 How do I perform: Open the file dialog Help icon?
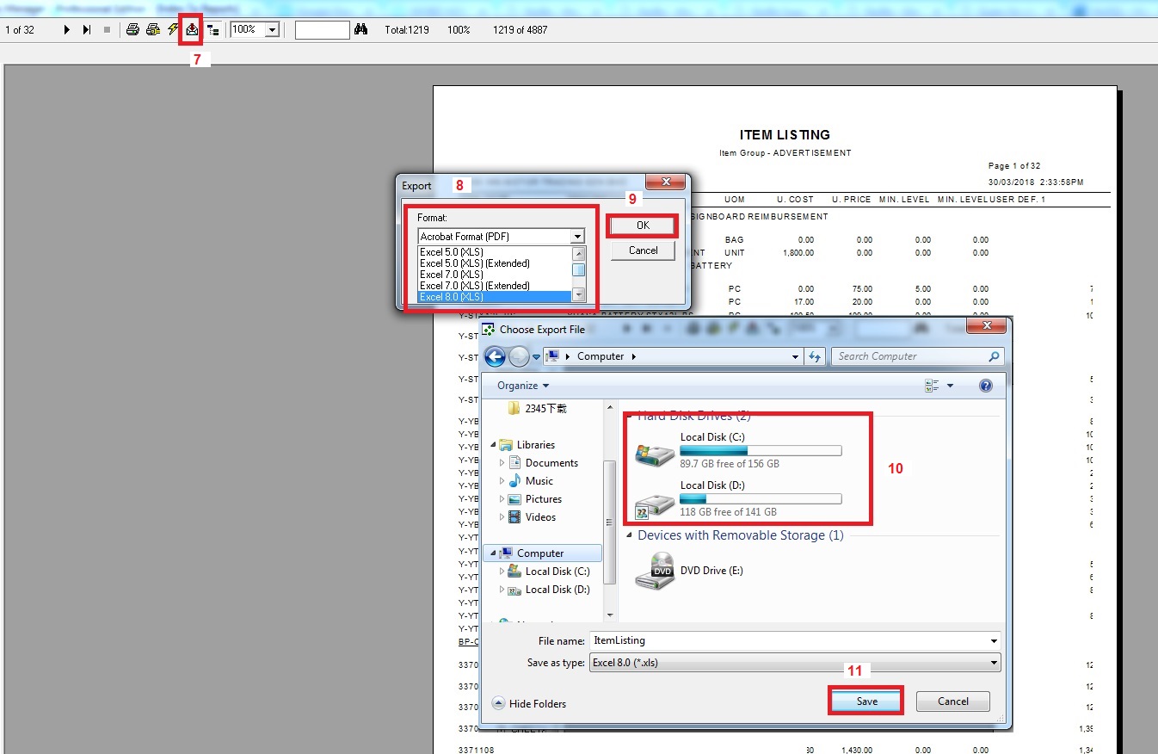[x=986, y=386]
